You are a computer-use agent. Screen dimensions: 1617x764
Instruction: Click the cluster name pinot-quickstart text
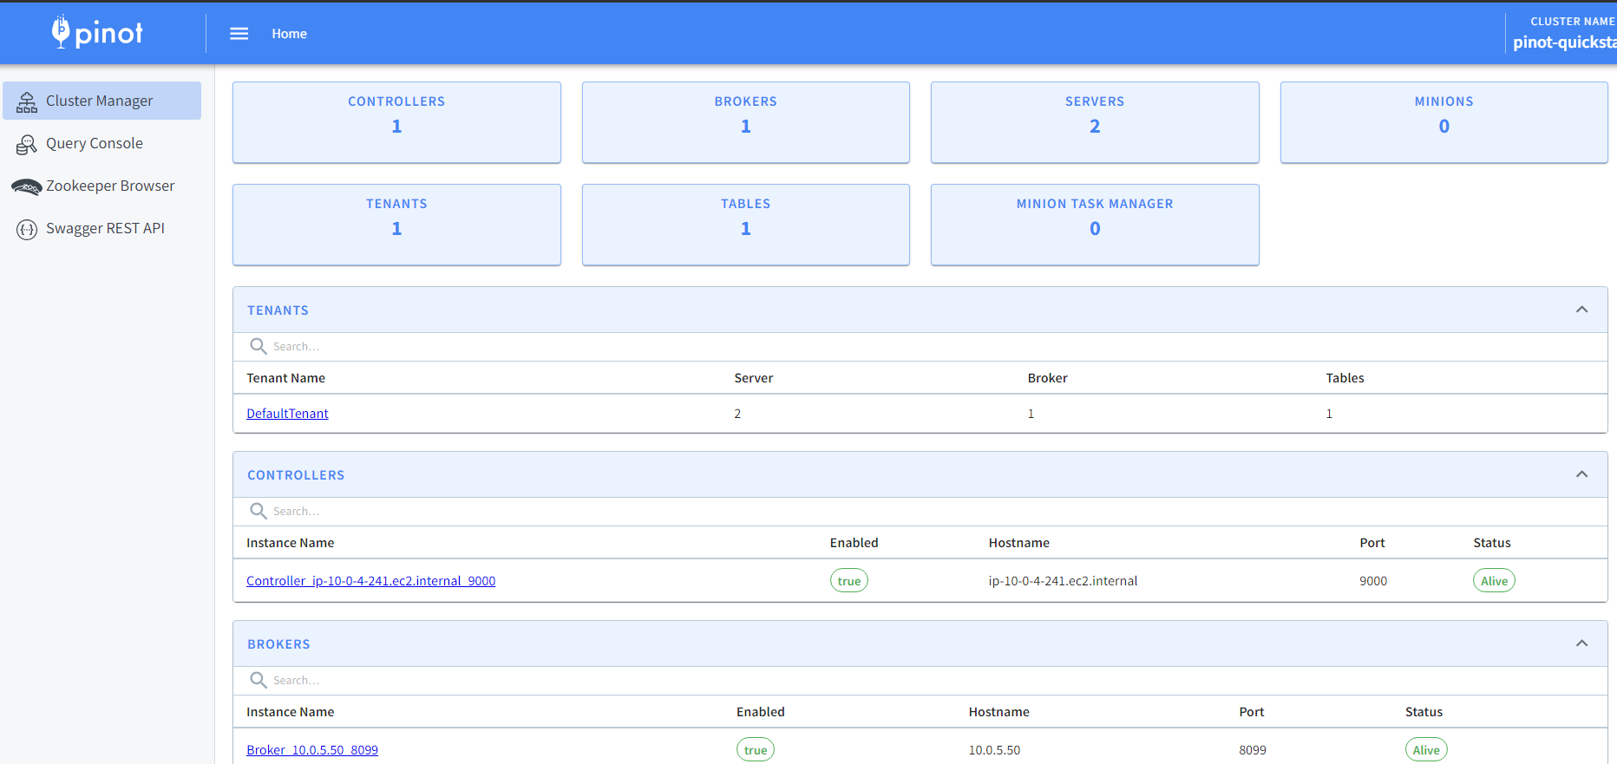point(1564,42)
